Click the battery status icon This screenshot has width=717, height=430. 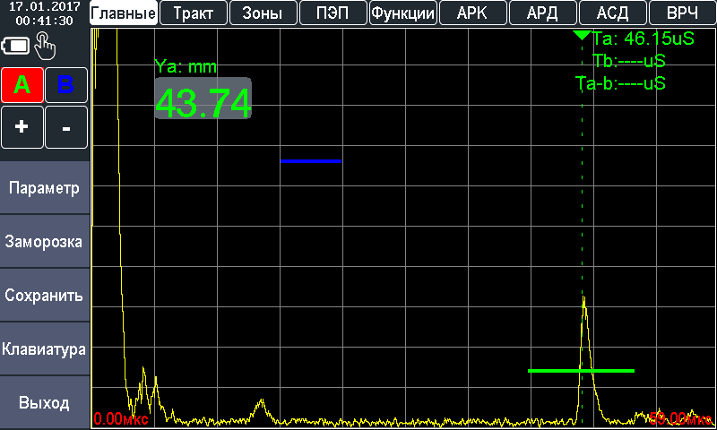17,45
